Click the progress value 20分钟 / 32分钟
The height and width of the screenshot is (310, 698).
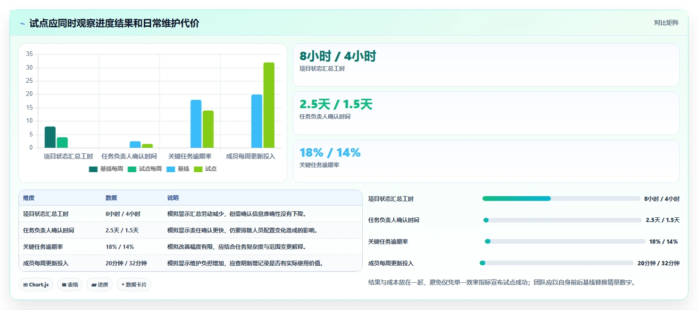click(x=658, y=263)
